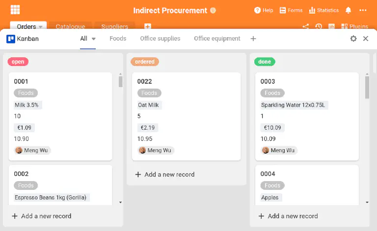Show notifications via the bell icon
The height and width of the screenshot is (231, 377).
point(348,10)
